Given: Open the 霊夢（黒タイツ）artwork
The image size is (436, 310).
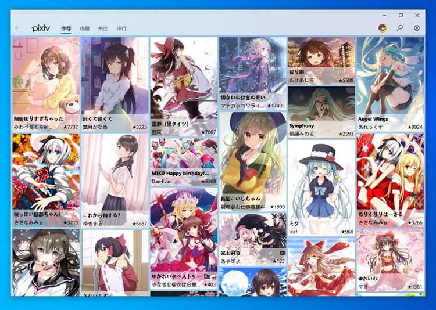Looking at the screenshot, I should [x=184, y=87].
